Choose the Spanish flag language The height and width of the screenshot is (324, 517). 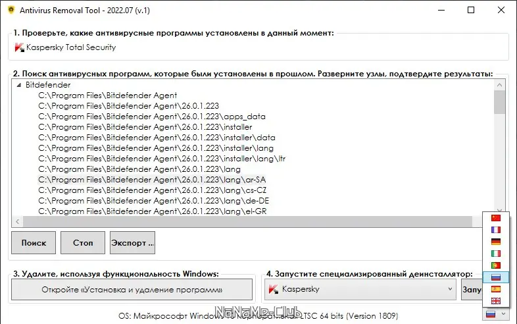(x=496, y=289)
